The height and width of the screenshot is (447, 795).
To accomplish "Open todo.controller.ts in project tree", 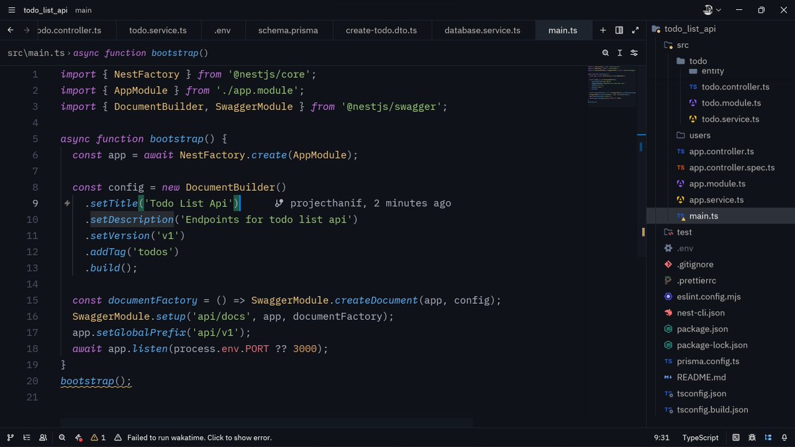I will [x=721, y=87].
